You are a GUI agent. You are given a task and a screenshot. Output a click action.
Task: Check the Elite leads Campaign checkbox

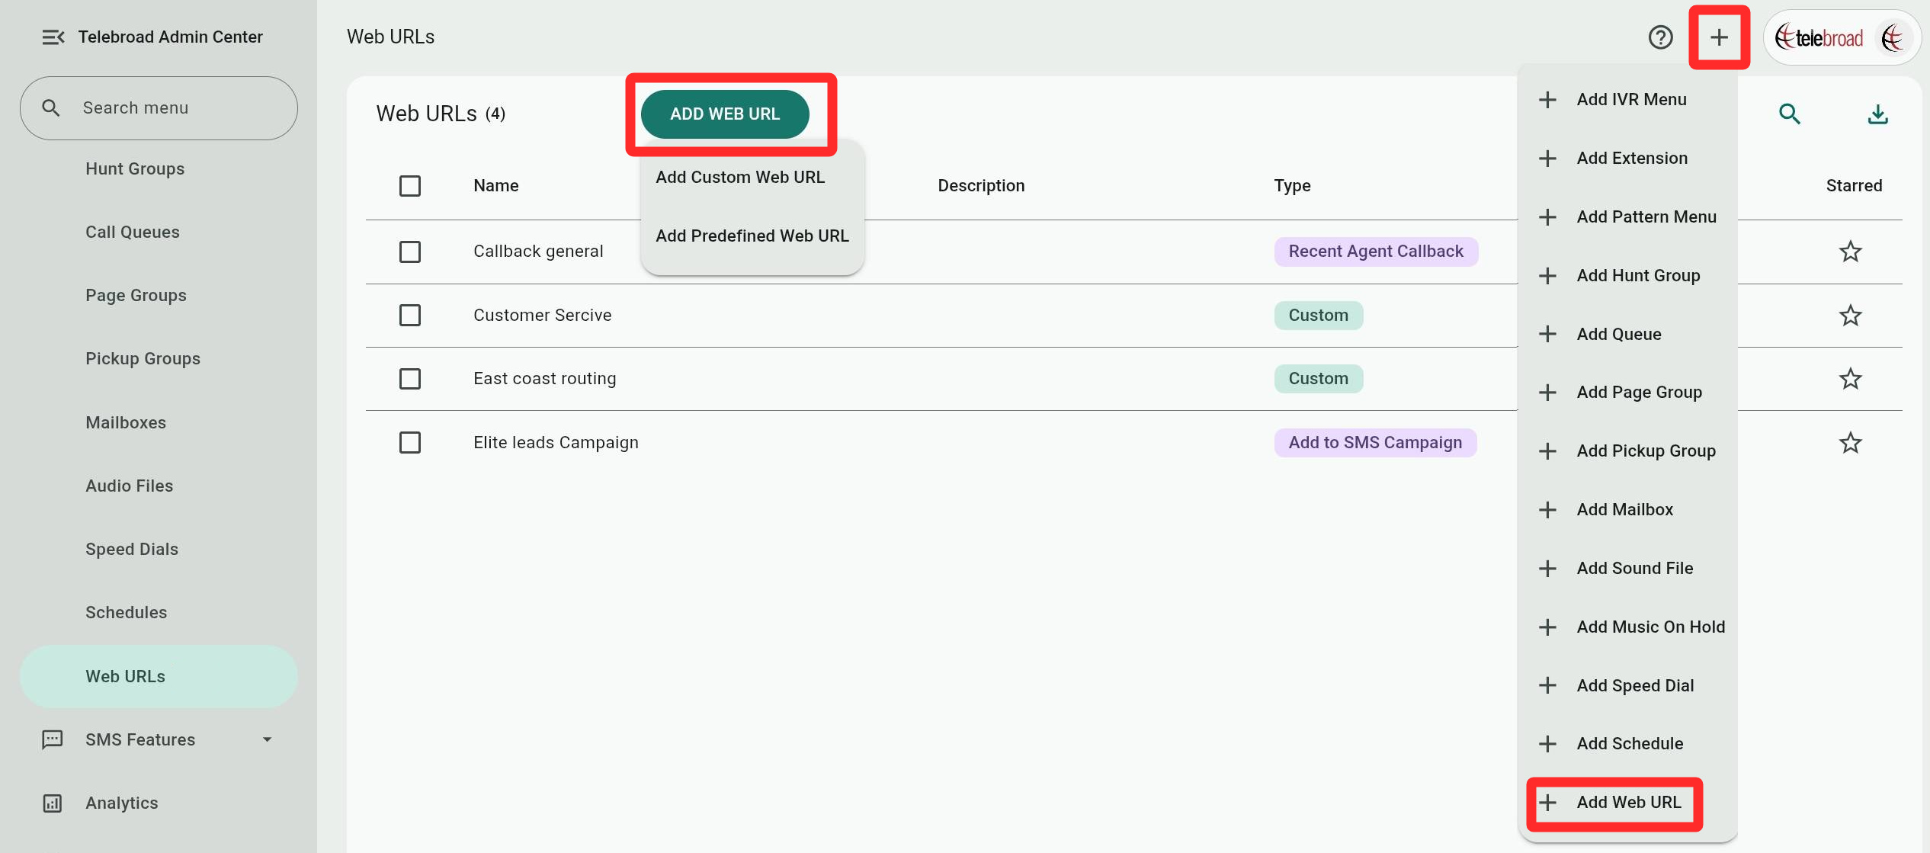(x=410, y=443)
